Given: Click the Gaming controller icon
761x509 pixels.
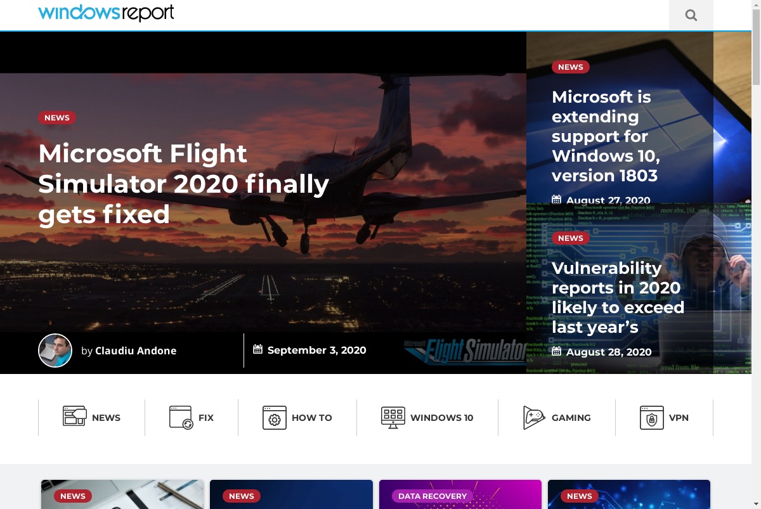Looking at the screenshot, I should click(x=534, y=418).
